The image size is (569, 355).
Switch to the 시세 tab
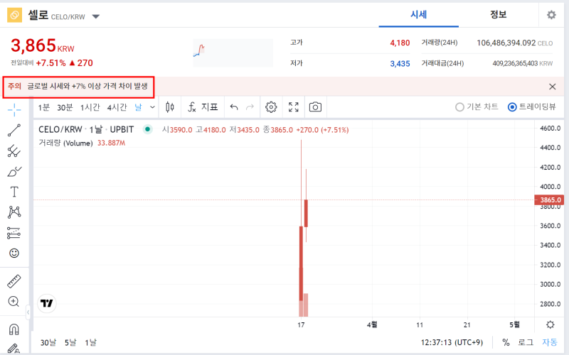pos(418,14)
